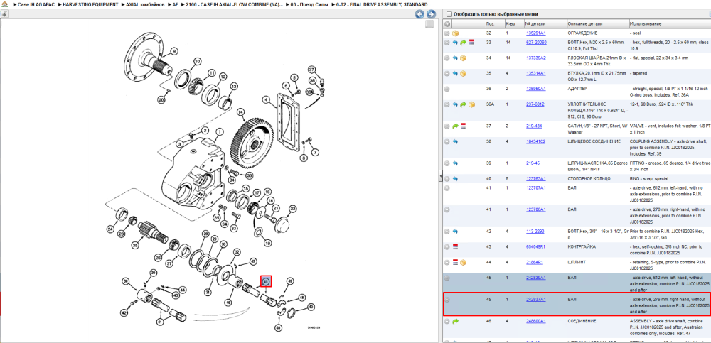Sort by 'Поз.' column header
The width and height of the screenshot is (711, 343).
[490, 23]
